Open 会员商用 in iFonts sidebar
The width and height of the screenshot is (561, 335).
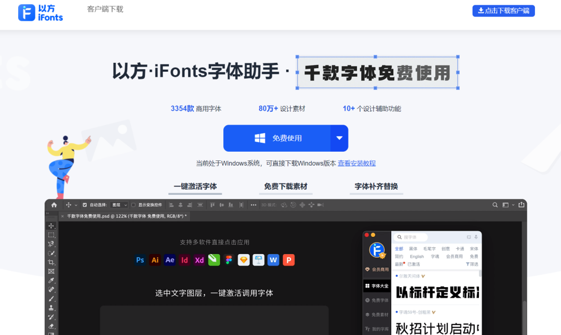pos(377,270)
